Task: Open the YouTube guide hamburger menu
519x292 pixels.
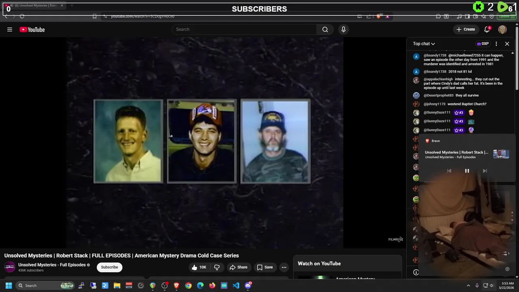Action: tap(10, 29)
